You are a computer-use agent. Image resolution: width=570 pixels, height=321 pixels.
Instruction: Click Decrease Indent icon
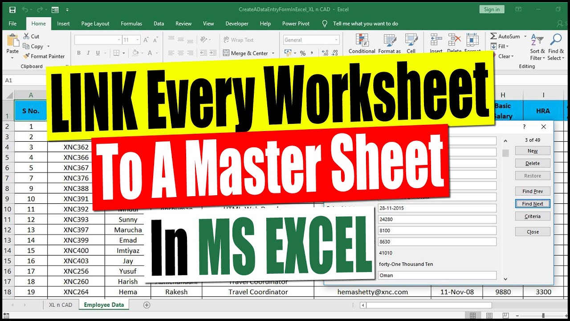click(203, 53)
